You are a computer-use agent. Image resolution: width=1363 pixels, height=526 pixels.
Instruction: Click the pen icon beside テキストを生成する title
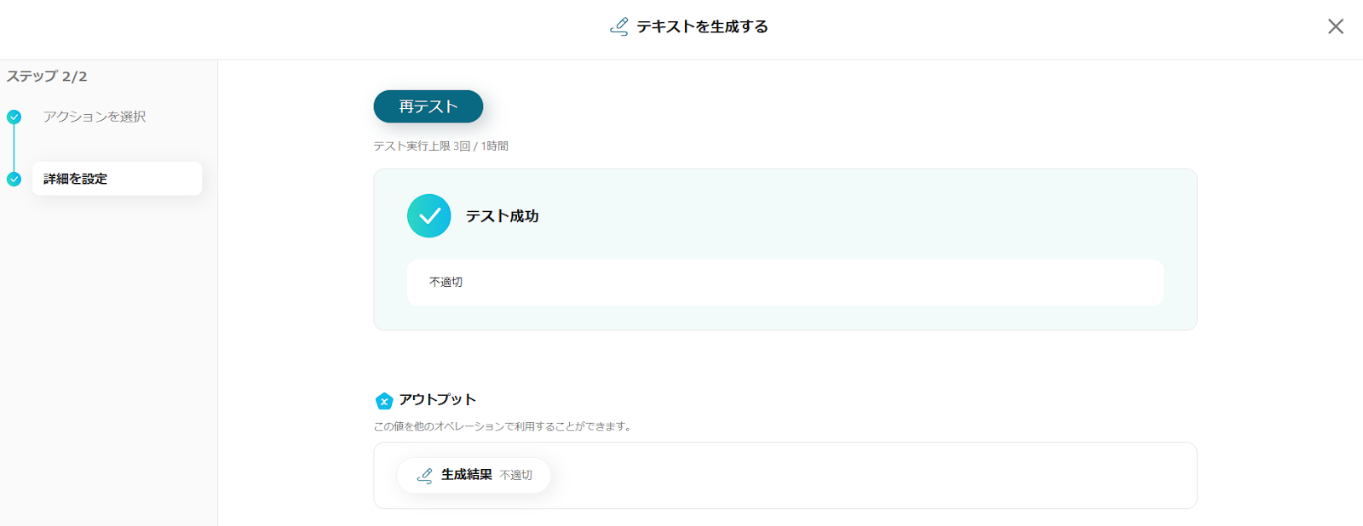(x=619, y=26)
